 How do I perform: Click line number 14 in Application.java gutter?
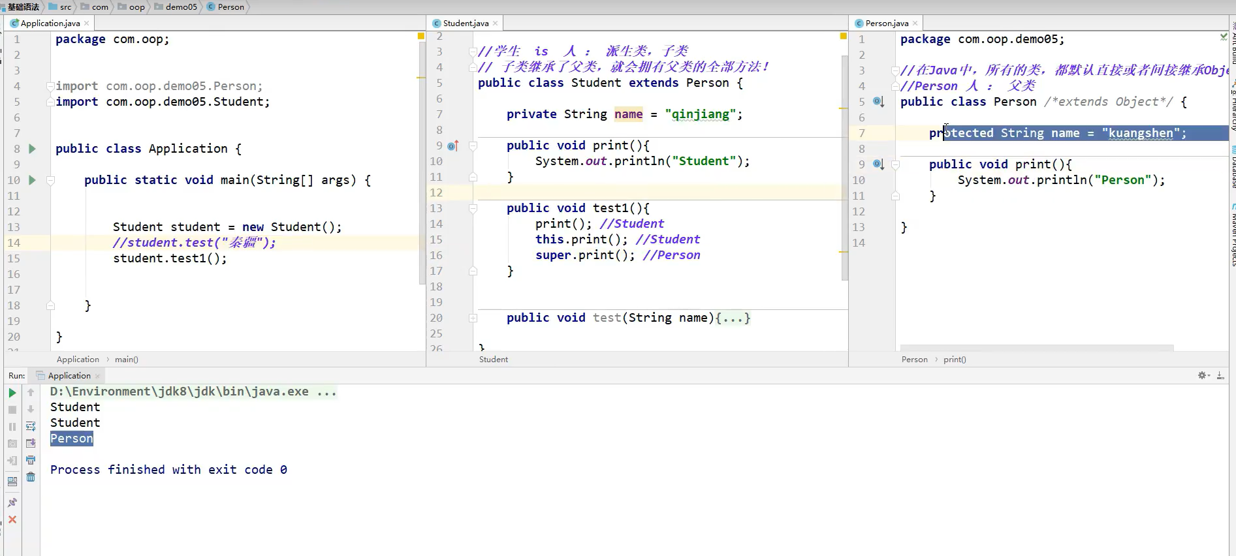14,243
